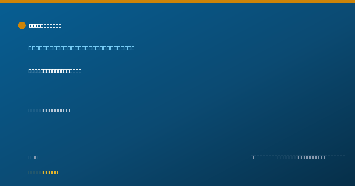Select the white header text beside the orange circle

pyautogui.click(x=45, y=26)
